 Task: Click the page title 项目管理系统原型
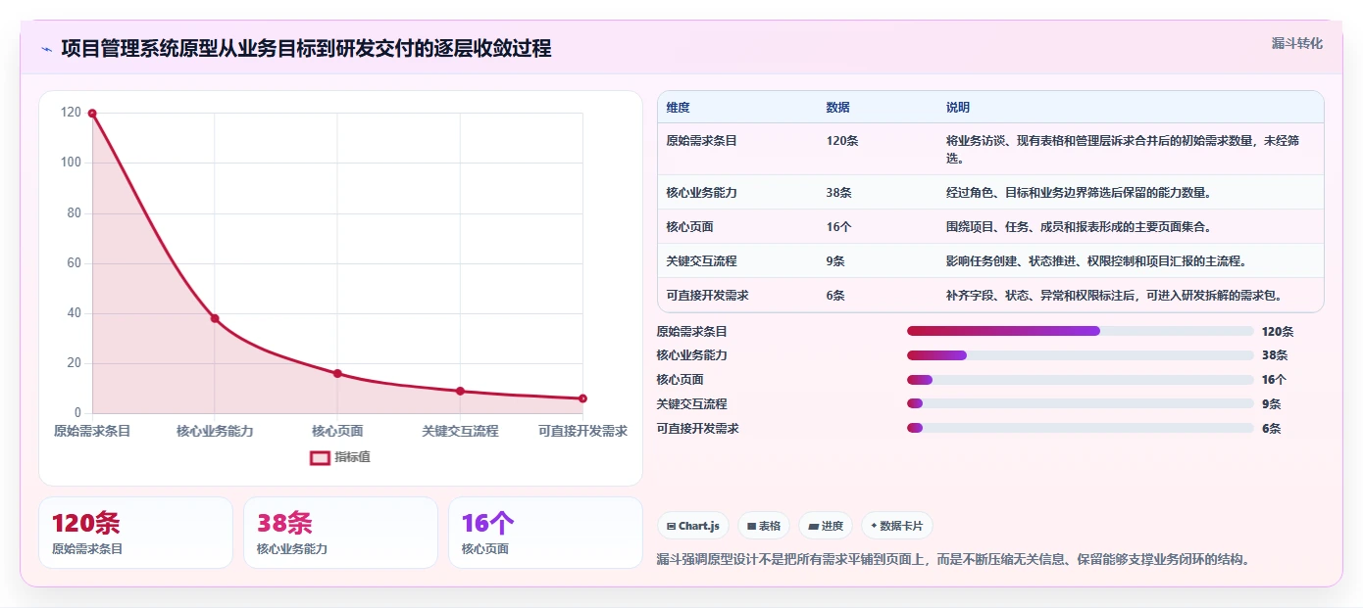306,48
